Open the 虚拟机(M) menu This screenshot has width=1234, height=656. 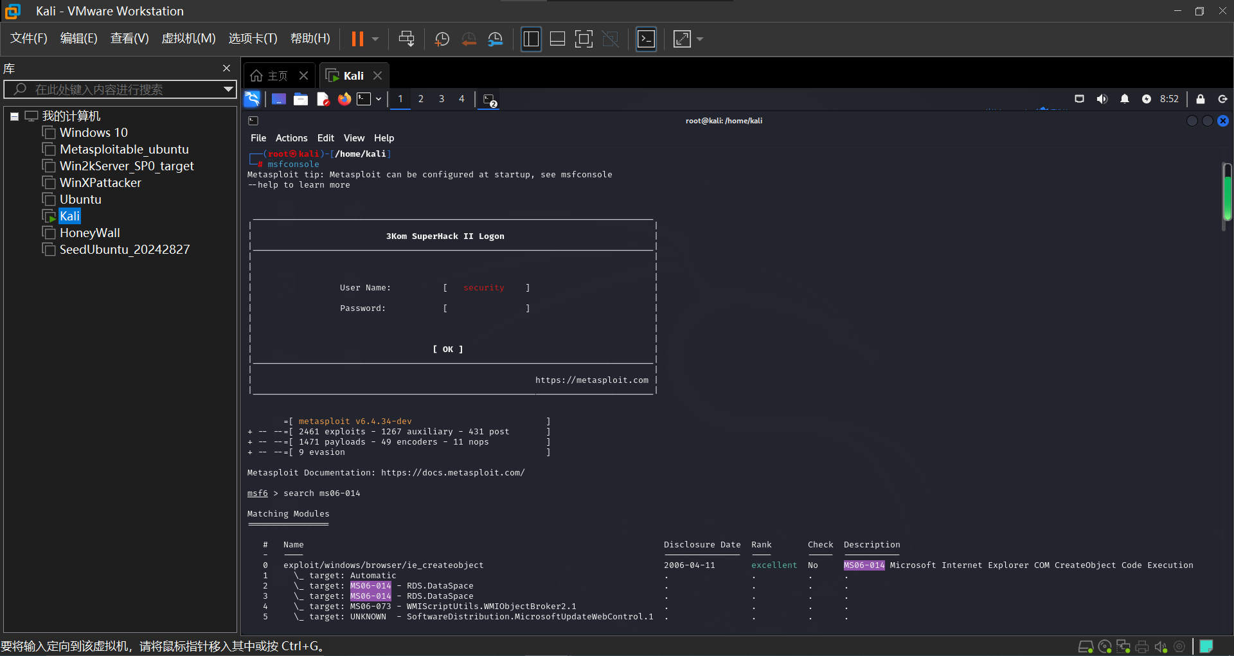coord(188,39)
